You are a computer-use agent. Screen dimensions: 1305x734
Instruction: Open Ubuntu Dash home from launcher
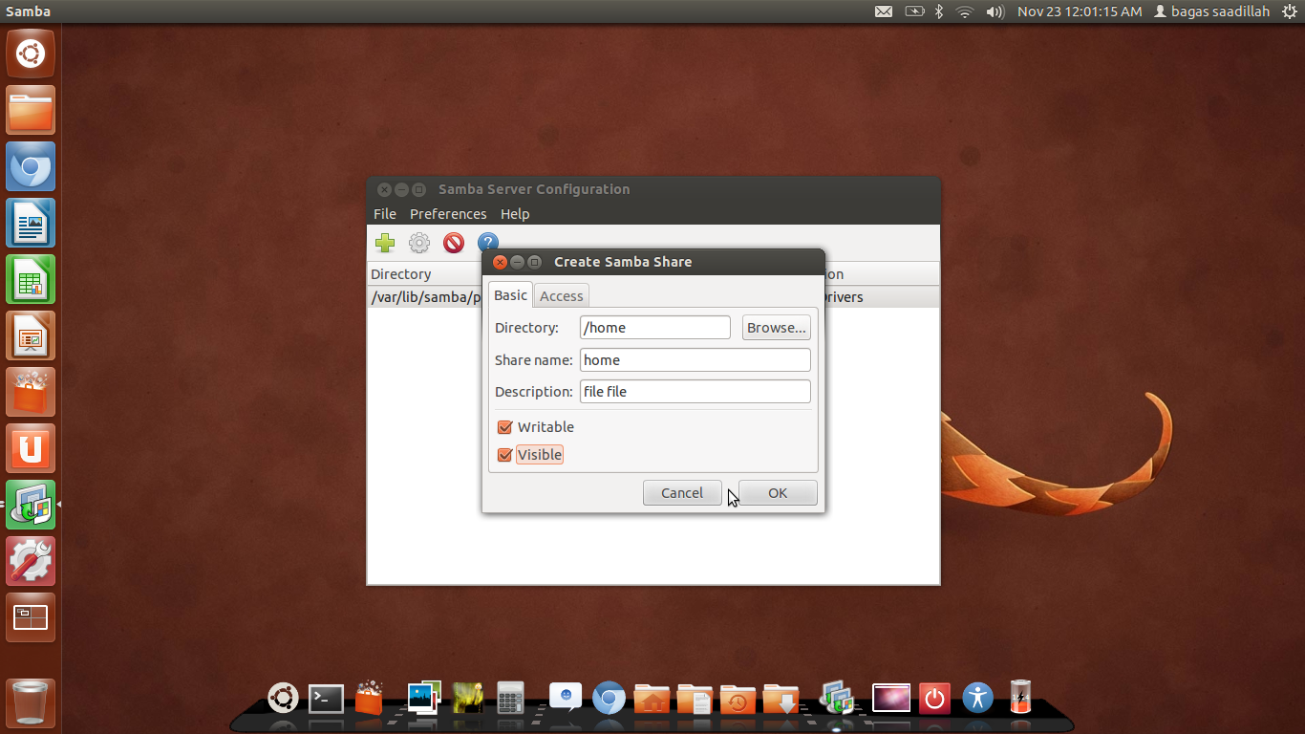click(x=31, y=54)
